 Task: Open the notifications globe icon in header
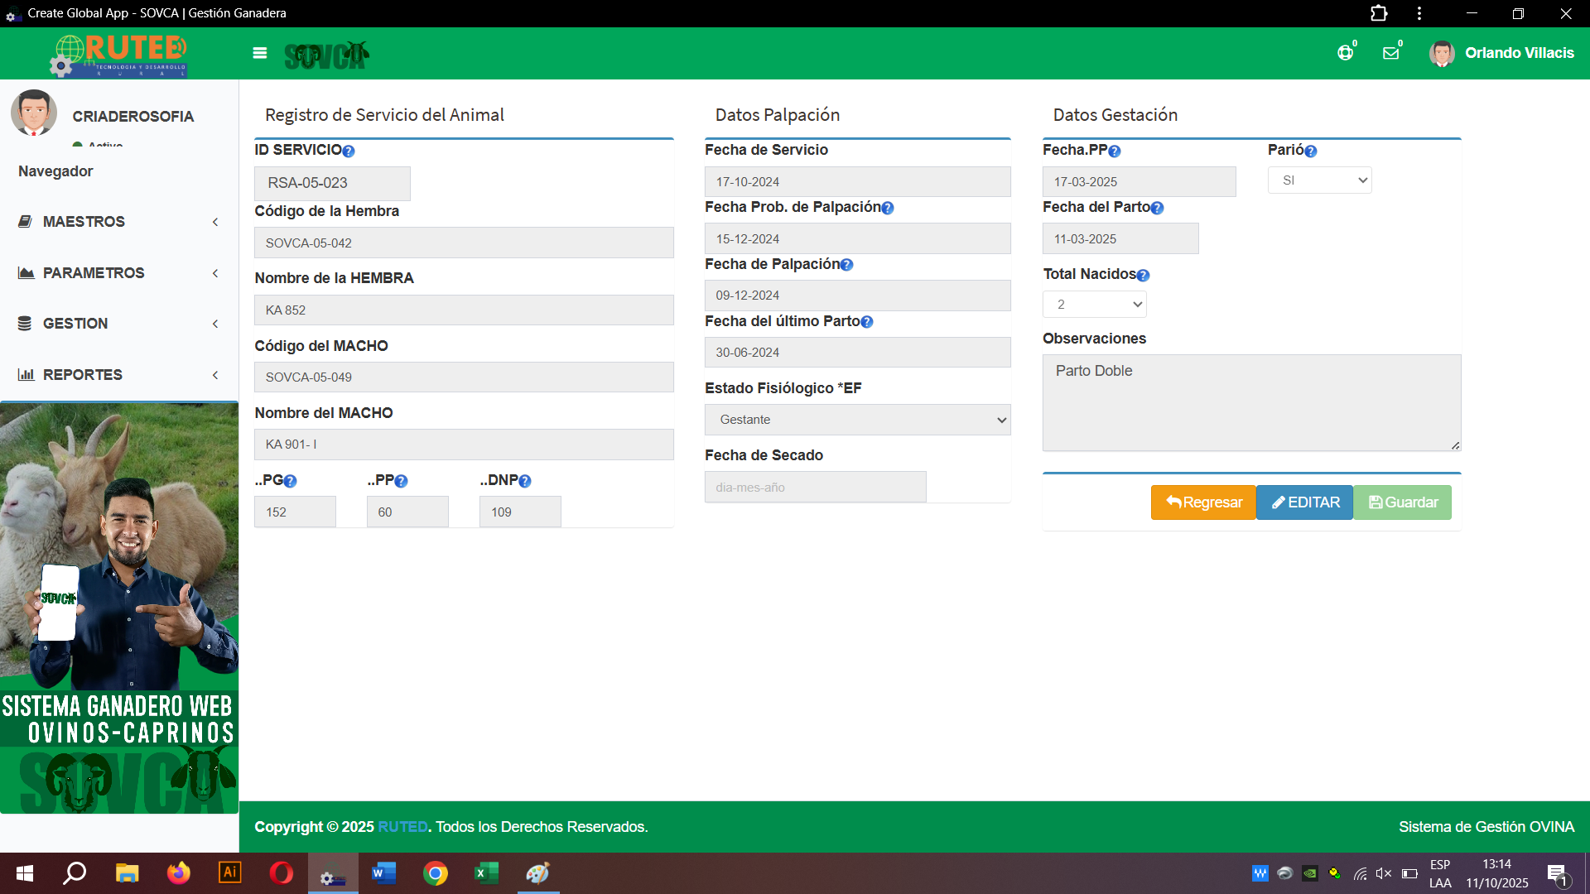pos(1345,53)
